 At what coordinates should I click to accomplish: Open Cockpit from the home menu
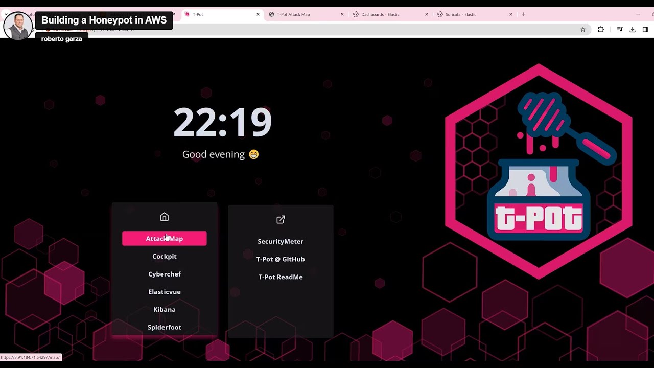coord(164,257)
